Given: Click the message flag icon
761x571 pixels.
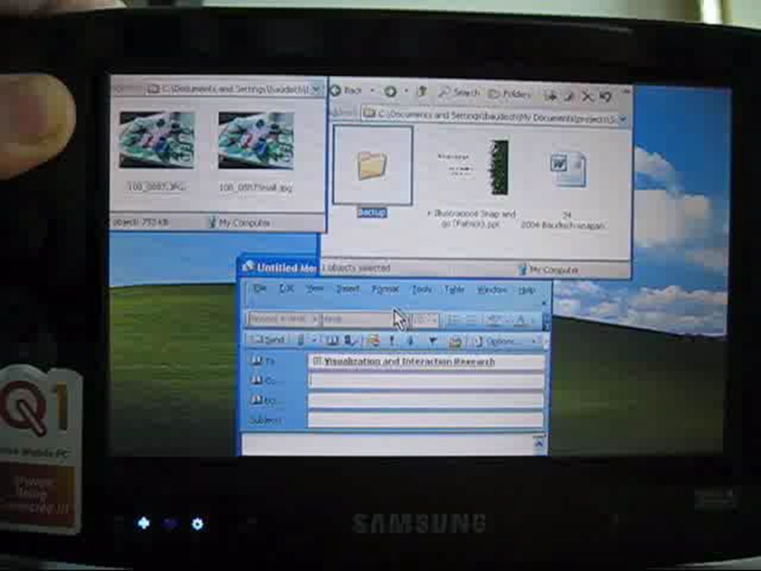Looking at the screenshot, I should coord(432,342).
